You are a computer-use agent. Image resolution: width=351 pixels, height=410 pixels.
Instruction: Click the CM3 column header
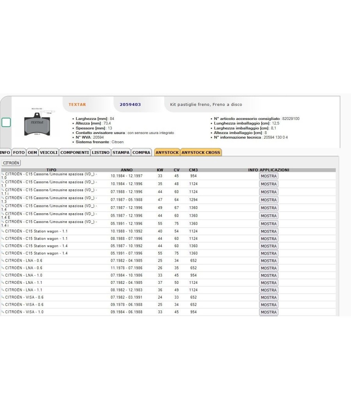[193, 170]
